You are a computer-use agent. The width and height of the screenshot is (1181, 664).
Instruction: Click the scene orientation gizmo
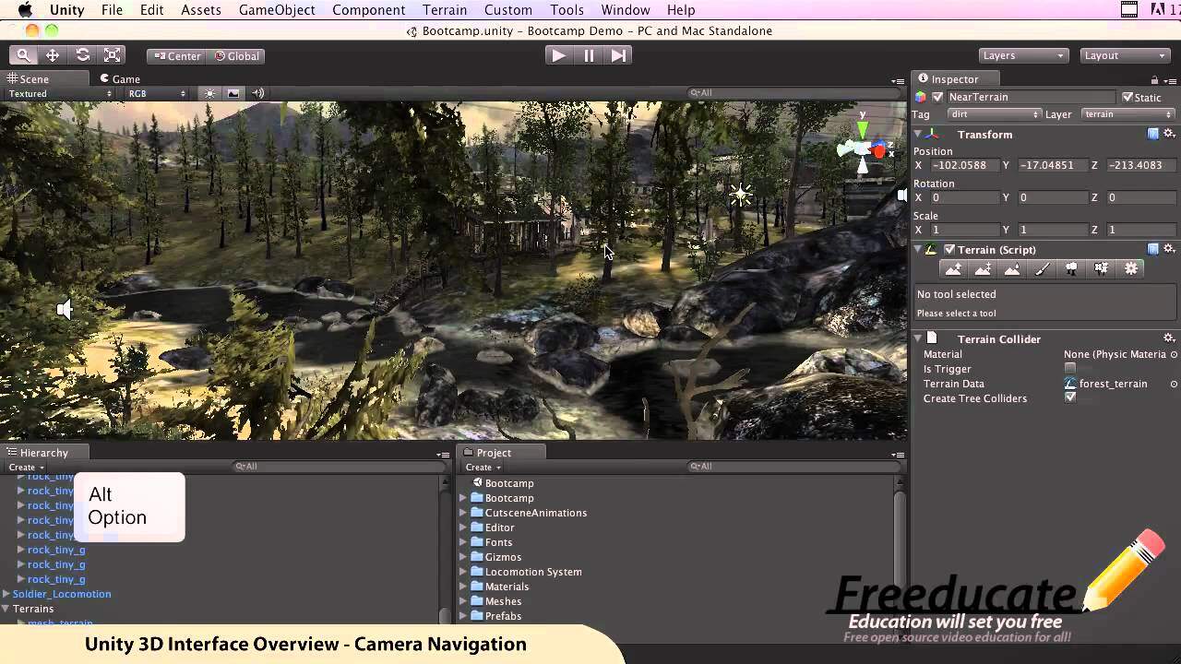[x=865, y=148]
